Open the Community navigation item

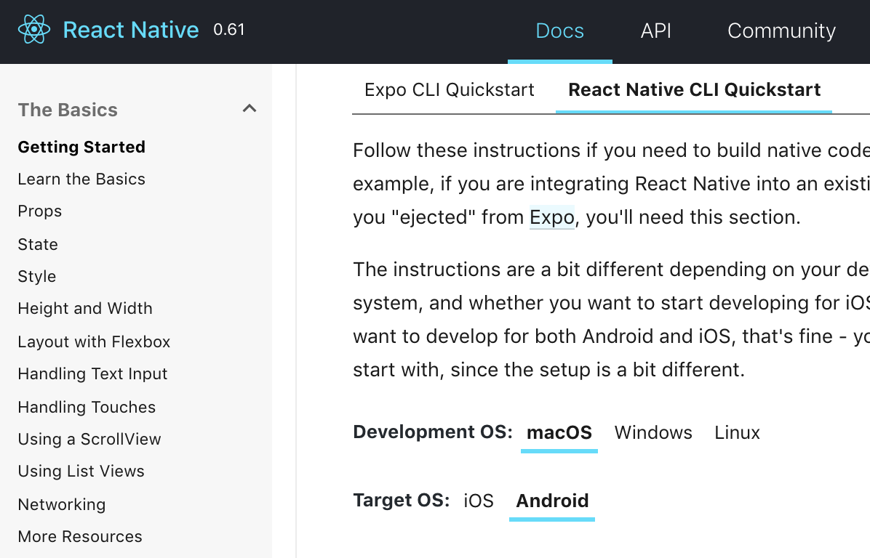[x=781, y=31]
